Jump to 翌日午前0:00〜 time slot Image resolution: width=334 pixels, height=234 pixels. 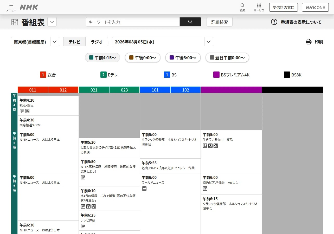(227, 57)
